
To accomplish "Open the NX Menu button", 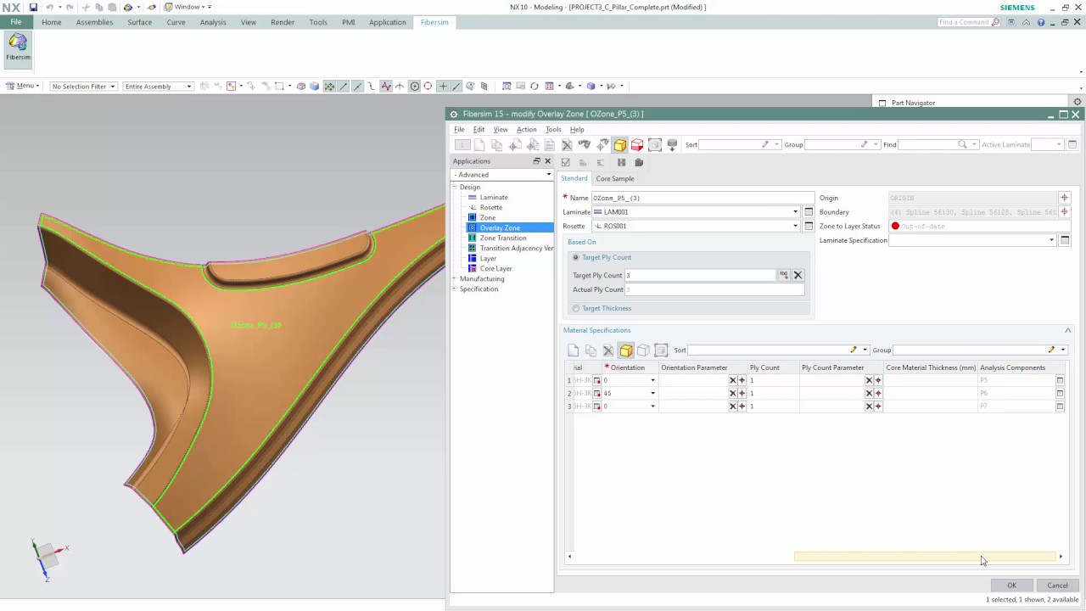I will point(22,86).
